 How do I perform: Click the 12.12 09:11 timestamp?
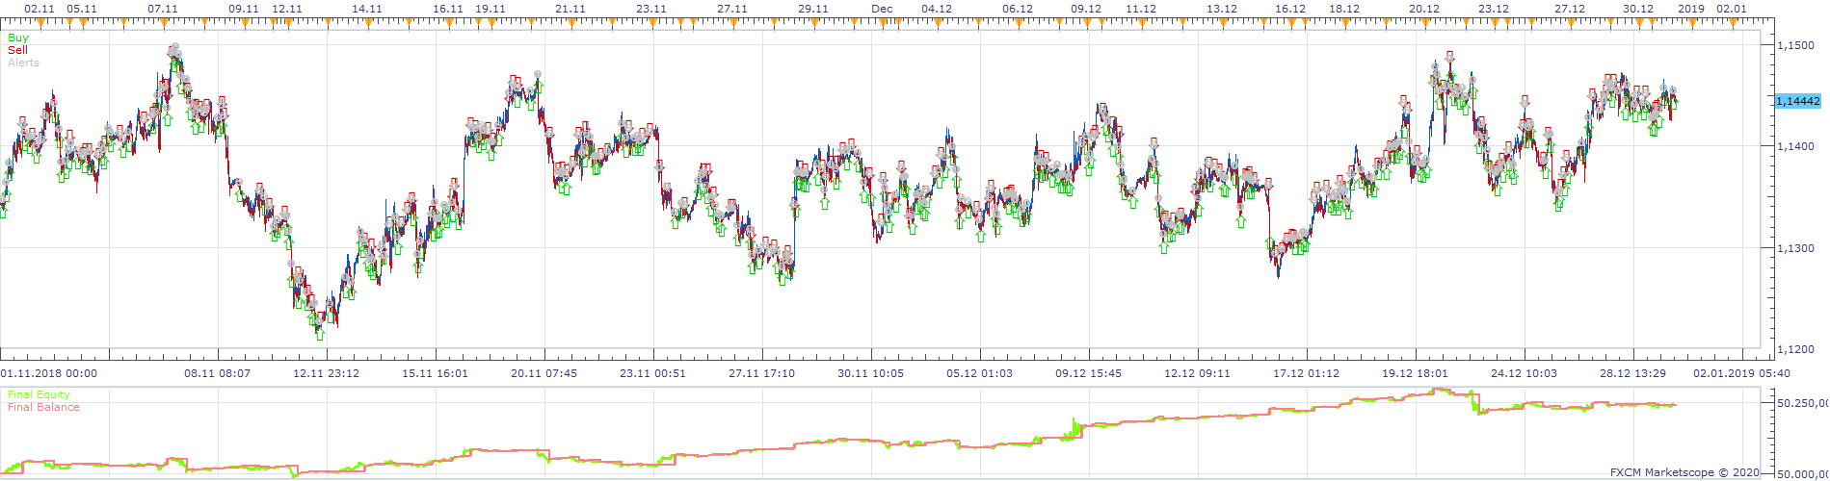coord(1198,373)
